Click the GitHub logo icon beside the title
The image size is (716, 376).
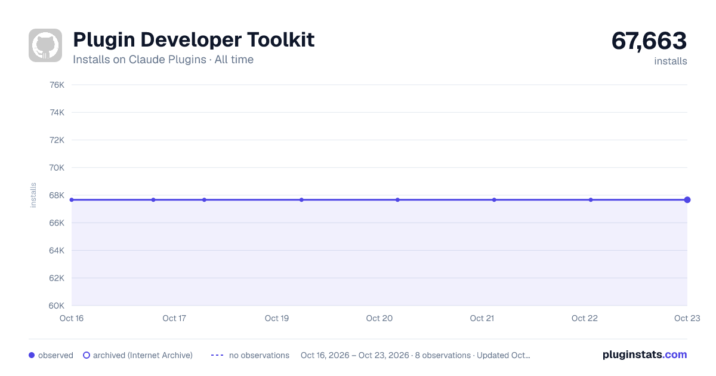coord(45,45)
